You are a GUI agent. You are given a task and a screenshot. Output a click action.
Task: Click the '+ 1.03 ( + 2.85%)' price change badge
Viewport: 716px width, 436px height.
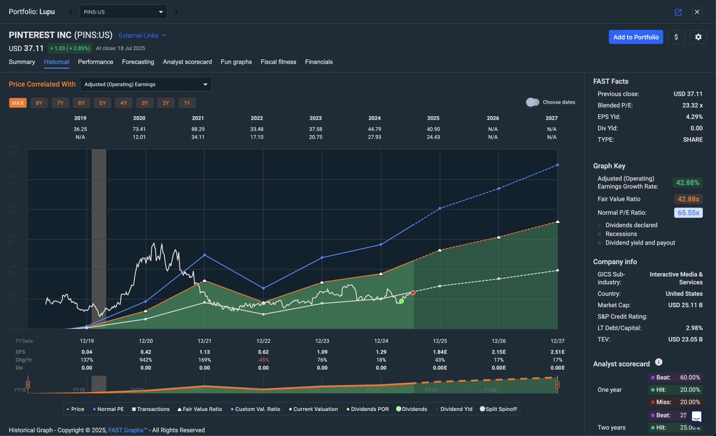click(70, 48)
